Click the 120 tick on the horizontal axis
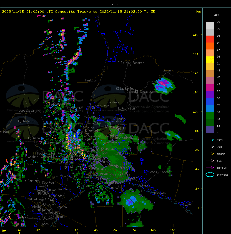231x234 pixels. click(172, 230)
